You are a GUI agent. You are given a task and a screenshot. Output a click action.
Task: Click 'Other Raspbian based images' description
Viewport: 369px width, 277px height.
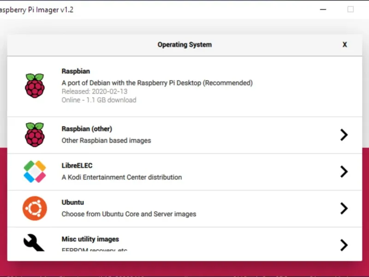(x=106, y=140)
